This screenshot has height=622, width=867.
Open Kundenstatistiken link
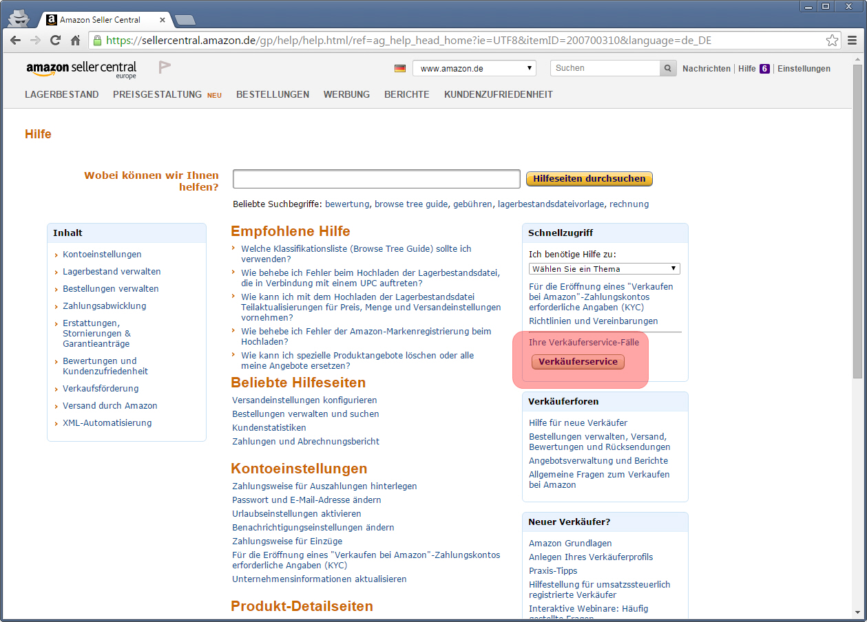269,427
